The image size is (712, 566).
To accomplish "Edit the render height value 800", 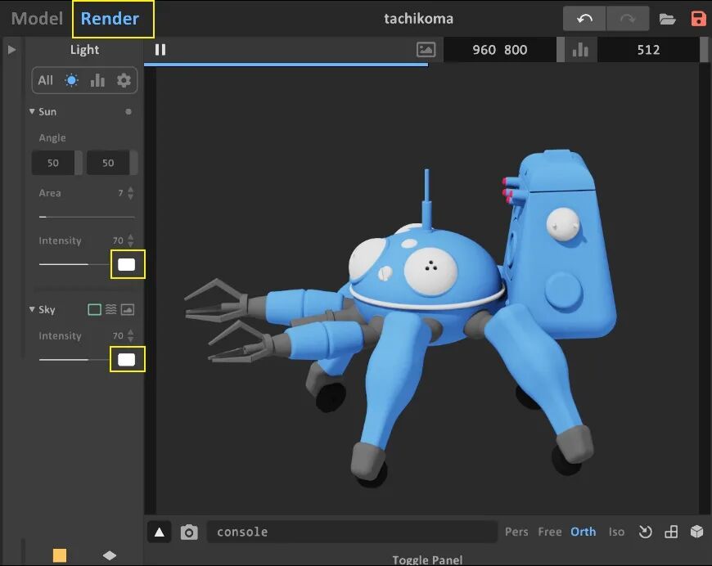I will coord(516,50).
